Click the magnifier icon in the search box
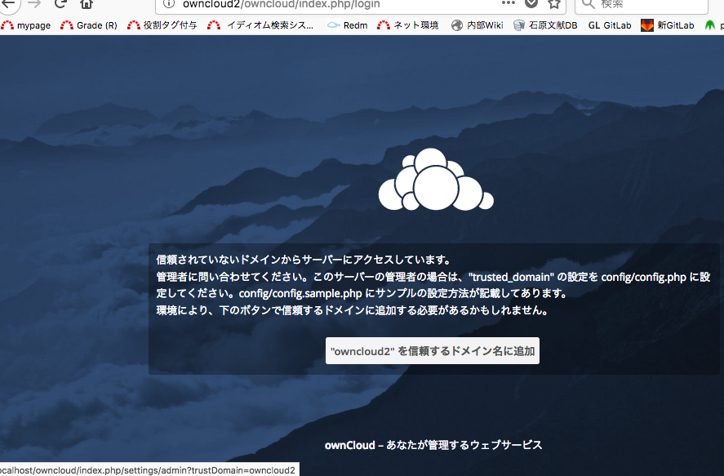Image resolution: width=724 pixels, height=476 pixels. (x=588, y=4)
